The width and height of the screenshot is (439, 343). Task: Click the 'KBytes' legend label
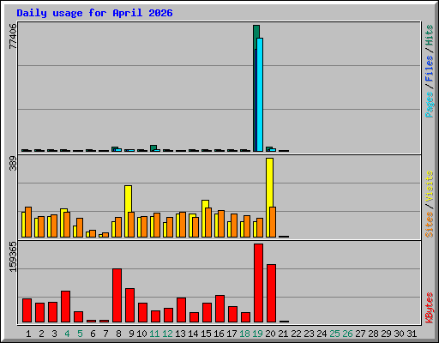[x=430, y=308]
